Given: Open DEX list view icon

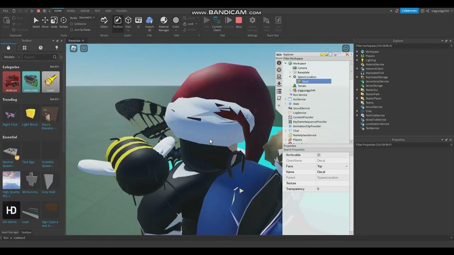Looking at the screenshot, I should (x=279, y=91).
